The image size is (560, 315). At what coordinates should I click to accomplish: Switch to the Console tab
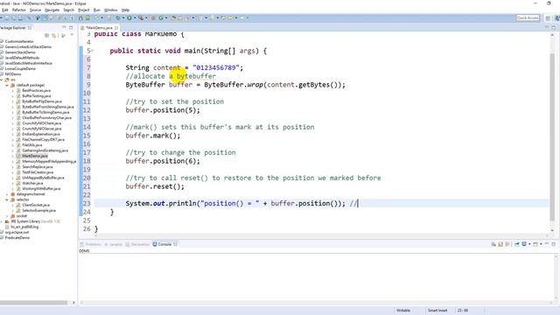click(x=164, y=244)
